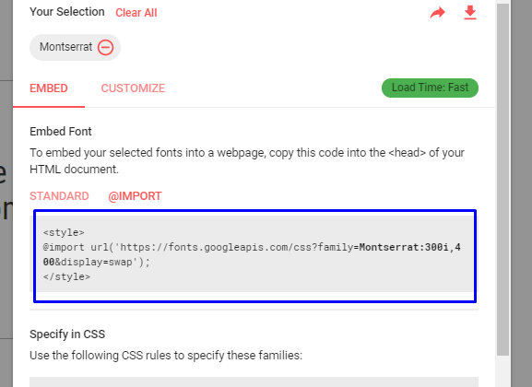Click the share selection arrow icon
This screenshot has height=387, width=532.
pyautogui.click(x=437, y=13)
